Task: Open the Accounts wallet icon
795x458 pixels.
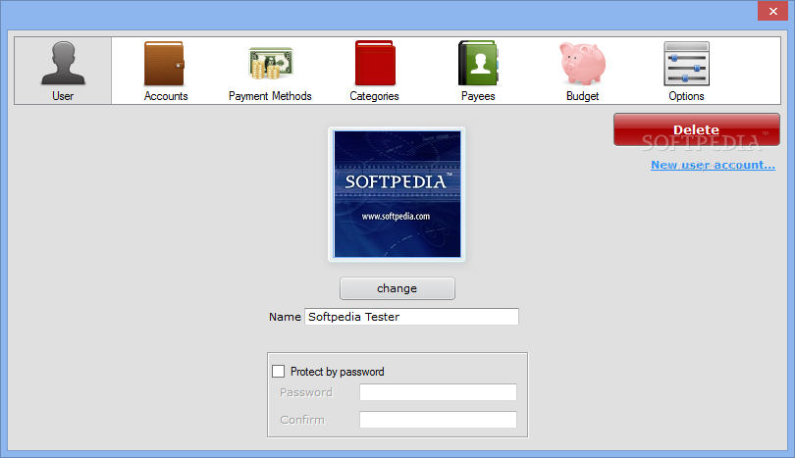Action: pyautogui.click(x=164, y=64)
